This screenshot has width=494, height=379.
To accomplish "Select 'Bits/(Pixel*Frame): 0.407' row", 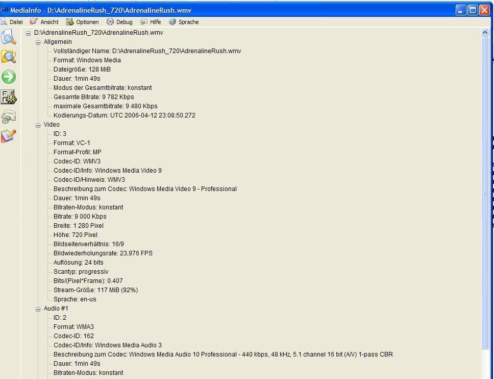I will point(88,281).
